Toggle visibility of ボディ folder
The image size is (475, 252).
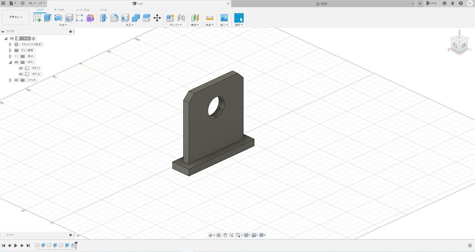16,62
